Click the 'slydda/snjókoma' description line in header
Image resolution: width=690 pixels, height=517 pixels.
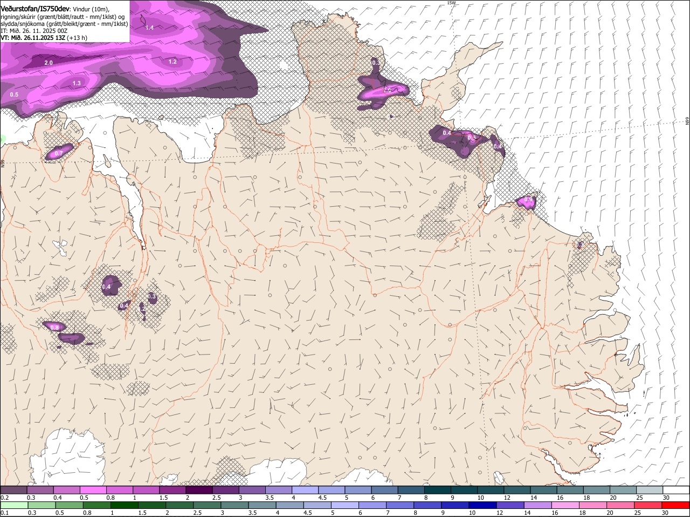(x=64, y=24)
